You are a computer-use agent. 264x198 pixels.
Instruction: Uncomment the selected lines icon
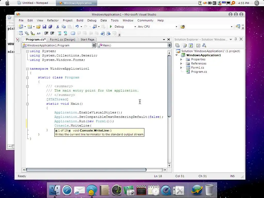pos(65,33)
